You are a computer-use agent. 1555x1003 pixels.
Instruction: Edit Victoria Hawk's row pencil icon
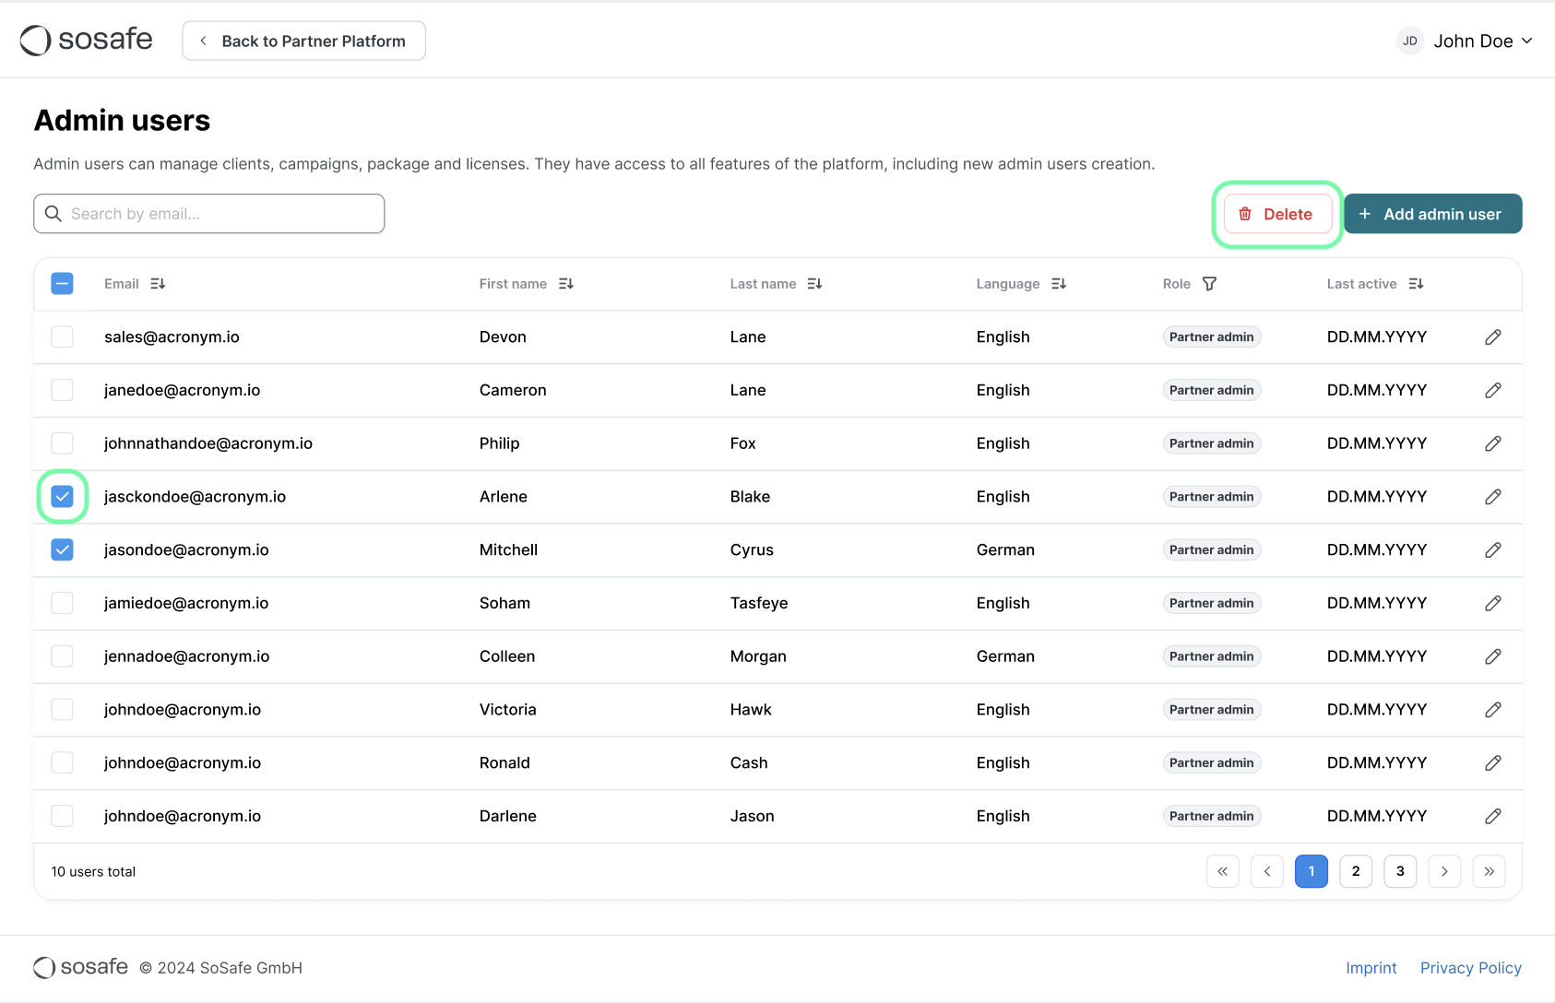(x=1493, y=710)
